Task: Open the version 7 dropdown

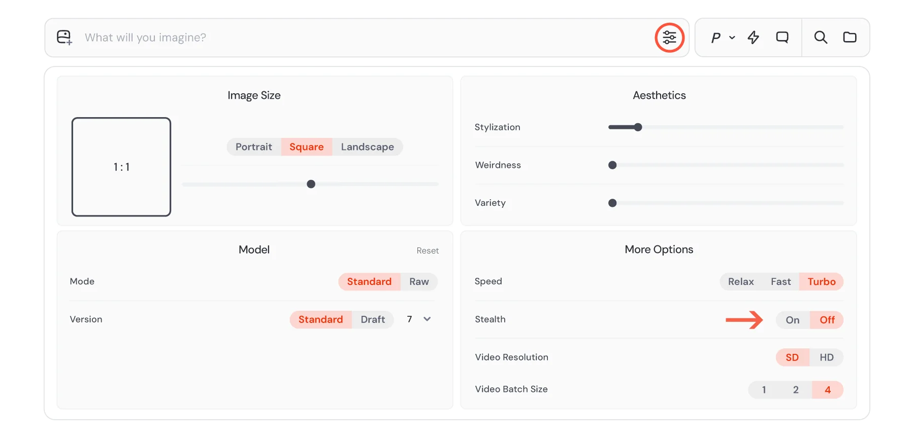Action: click(418, 319)
